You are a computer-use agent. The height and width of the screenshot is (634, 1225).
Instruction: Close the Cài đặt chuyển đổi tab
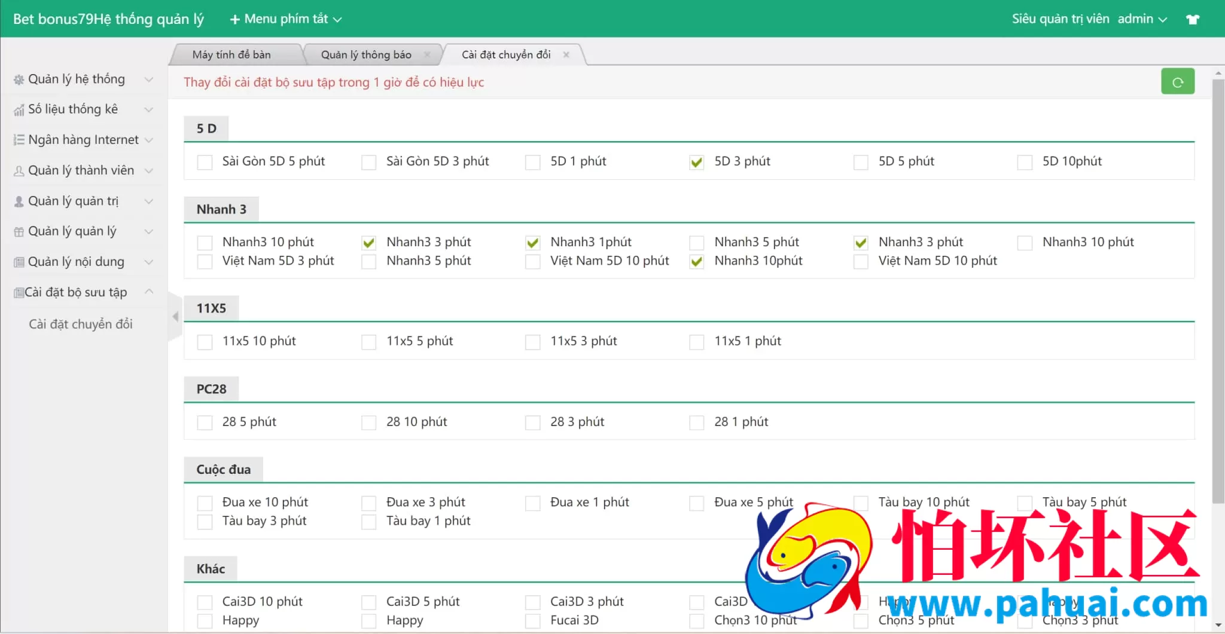click(566, 54)
